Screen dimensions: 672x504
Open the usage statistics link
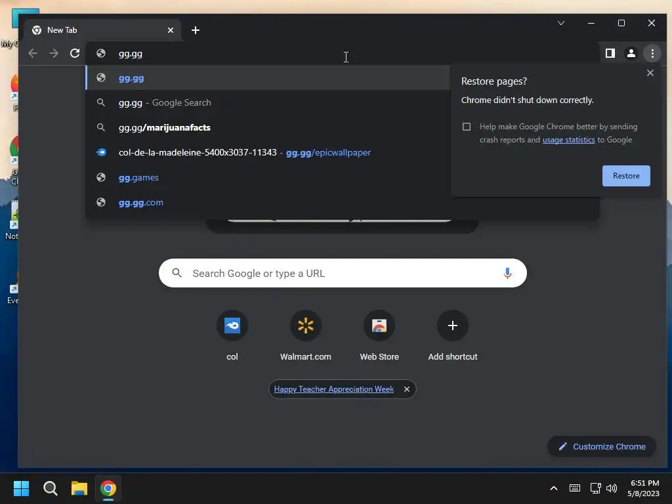tap(569, 140)
